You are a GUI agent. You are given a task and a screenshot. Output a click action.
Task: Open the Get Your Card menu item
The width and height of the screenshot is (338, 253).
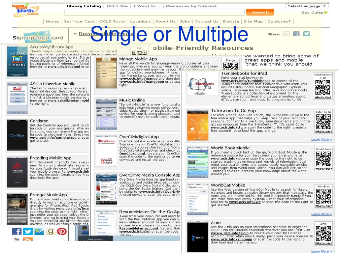79,21
